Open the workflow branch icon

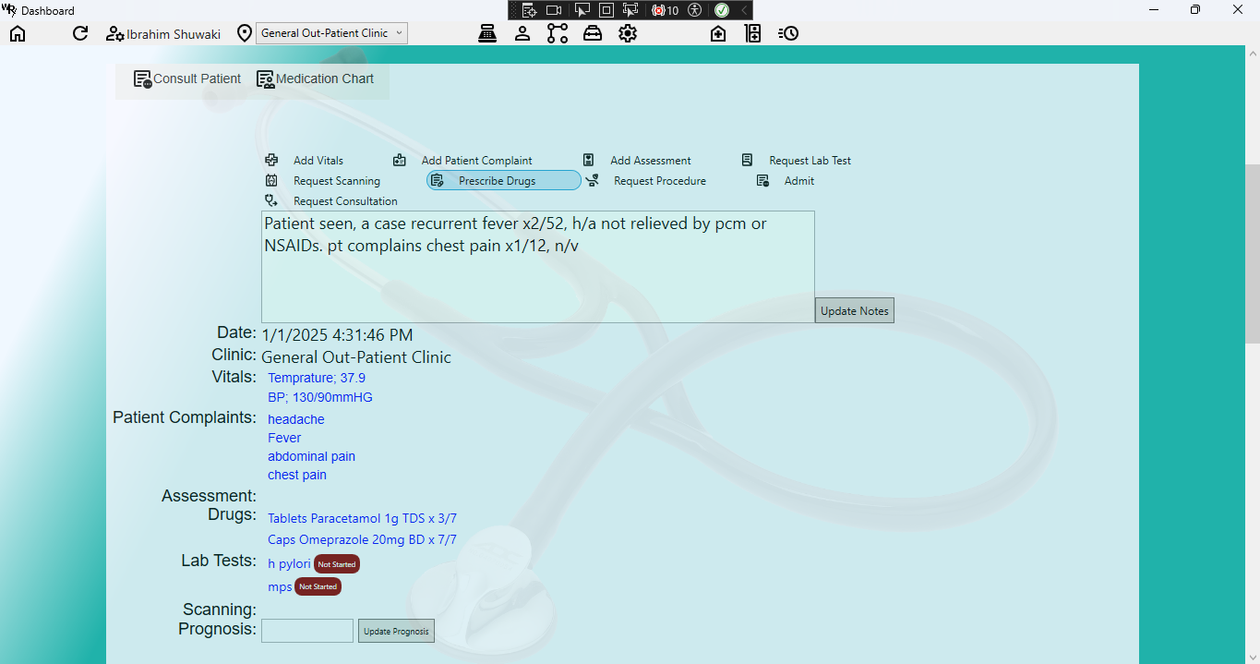pyautogui.click(x=558, y=33)
